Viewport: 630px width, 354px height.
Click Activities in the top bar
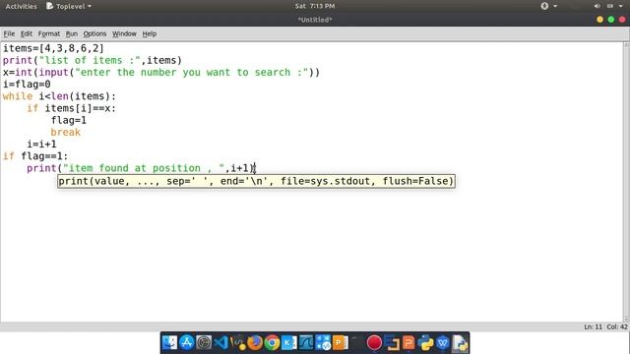(x=21, y=6)
